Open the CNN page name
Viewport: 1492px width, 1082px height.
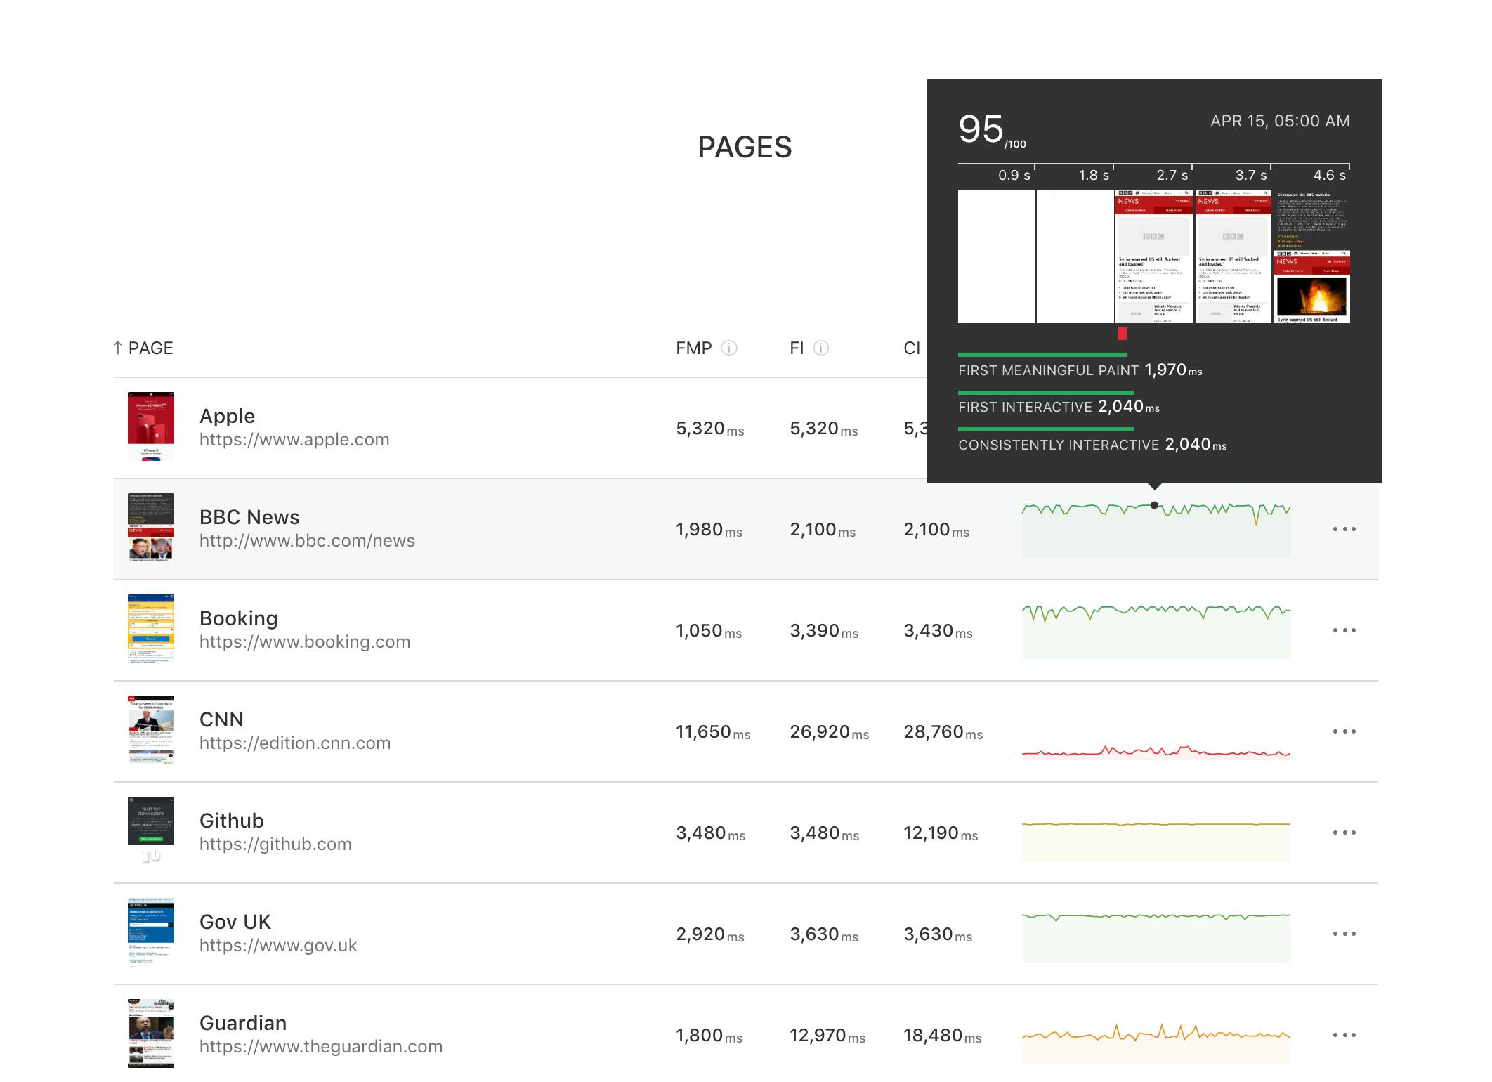click(x=221, y=719)
